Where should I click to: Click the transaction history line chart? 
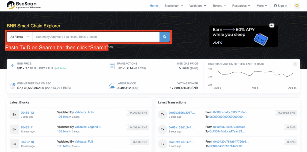tap(255, 74)
